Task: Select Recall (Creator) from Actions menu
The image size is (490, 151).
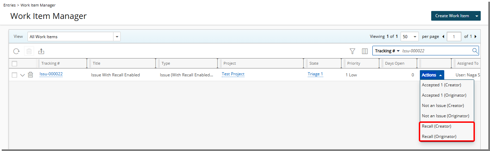Action: [436, 126]
